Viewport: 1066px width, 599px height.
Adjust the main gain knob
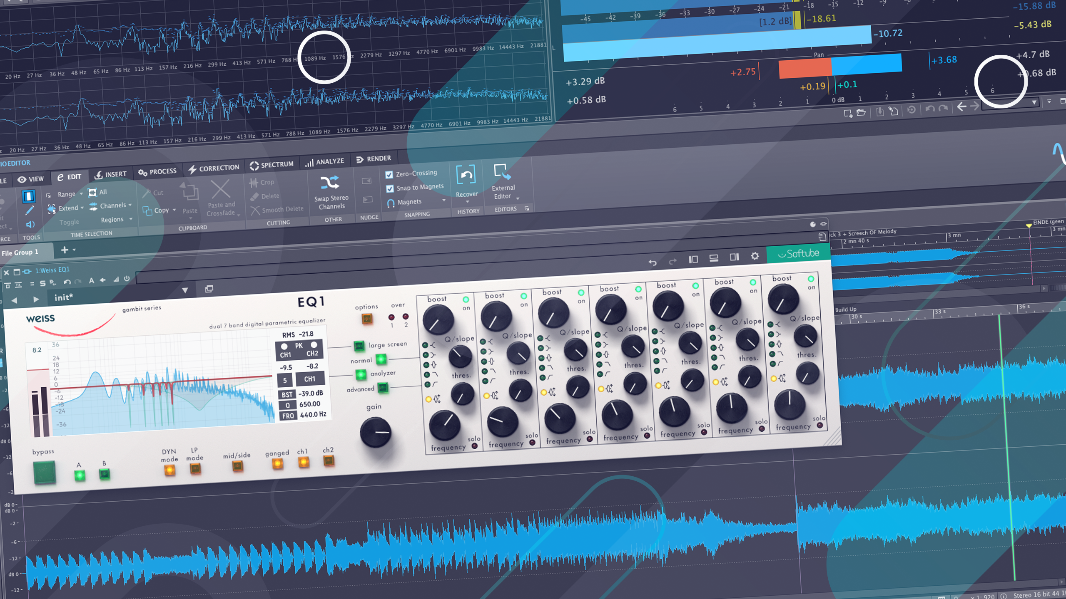(375, 433)
